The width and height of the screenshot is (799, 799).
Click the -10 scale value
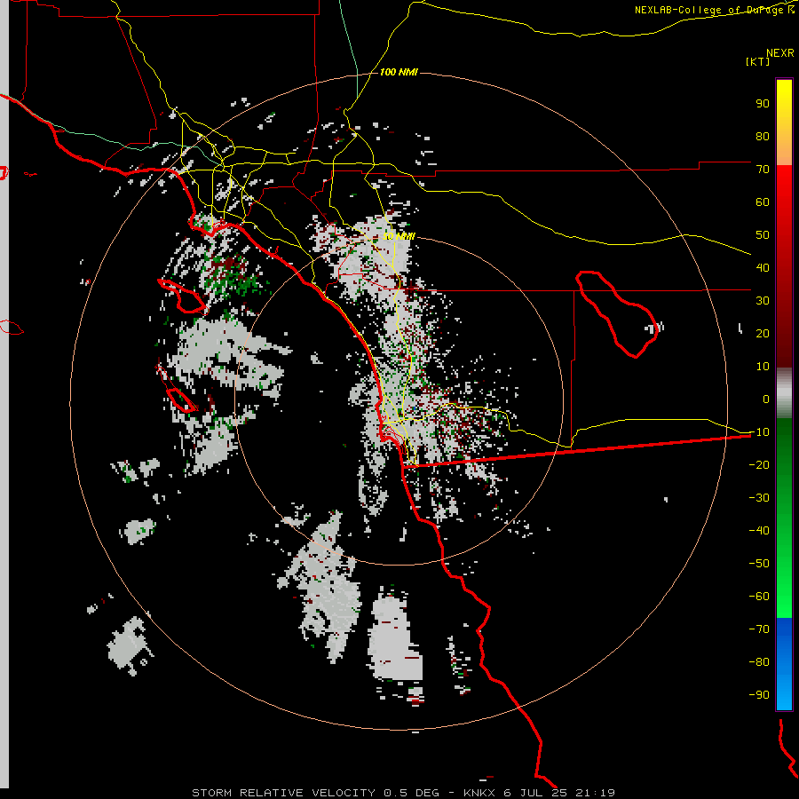pos(759,432)
